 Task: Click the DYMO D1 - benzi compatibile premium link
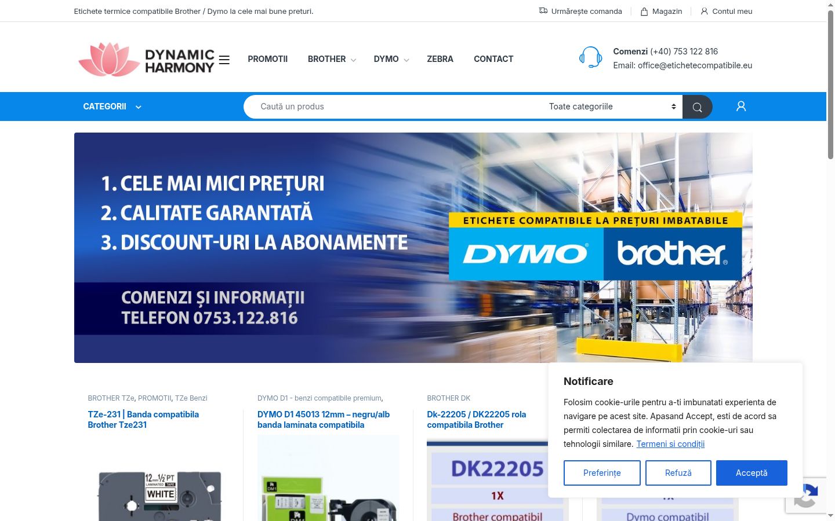(320, 398)
